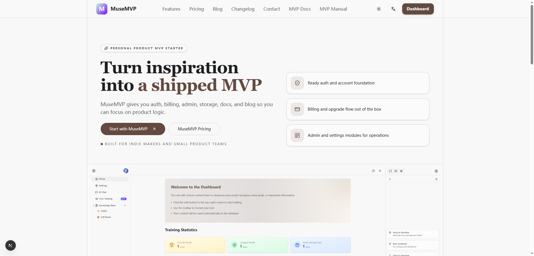
Task: Select the chat bubble icon in preview toolbar
Action: (x=390, y=171)
